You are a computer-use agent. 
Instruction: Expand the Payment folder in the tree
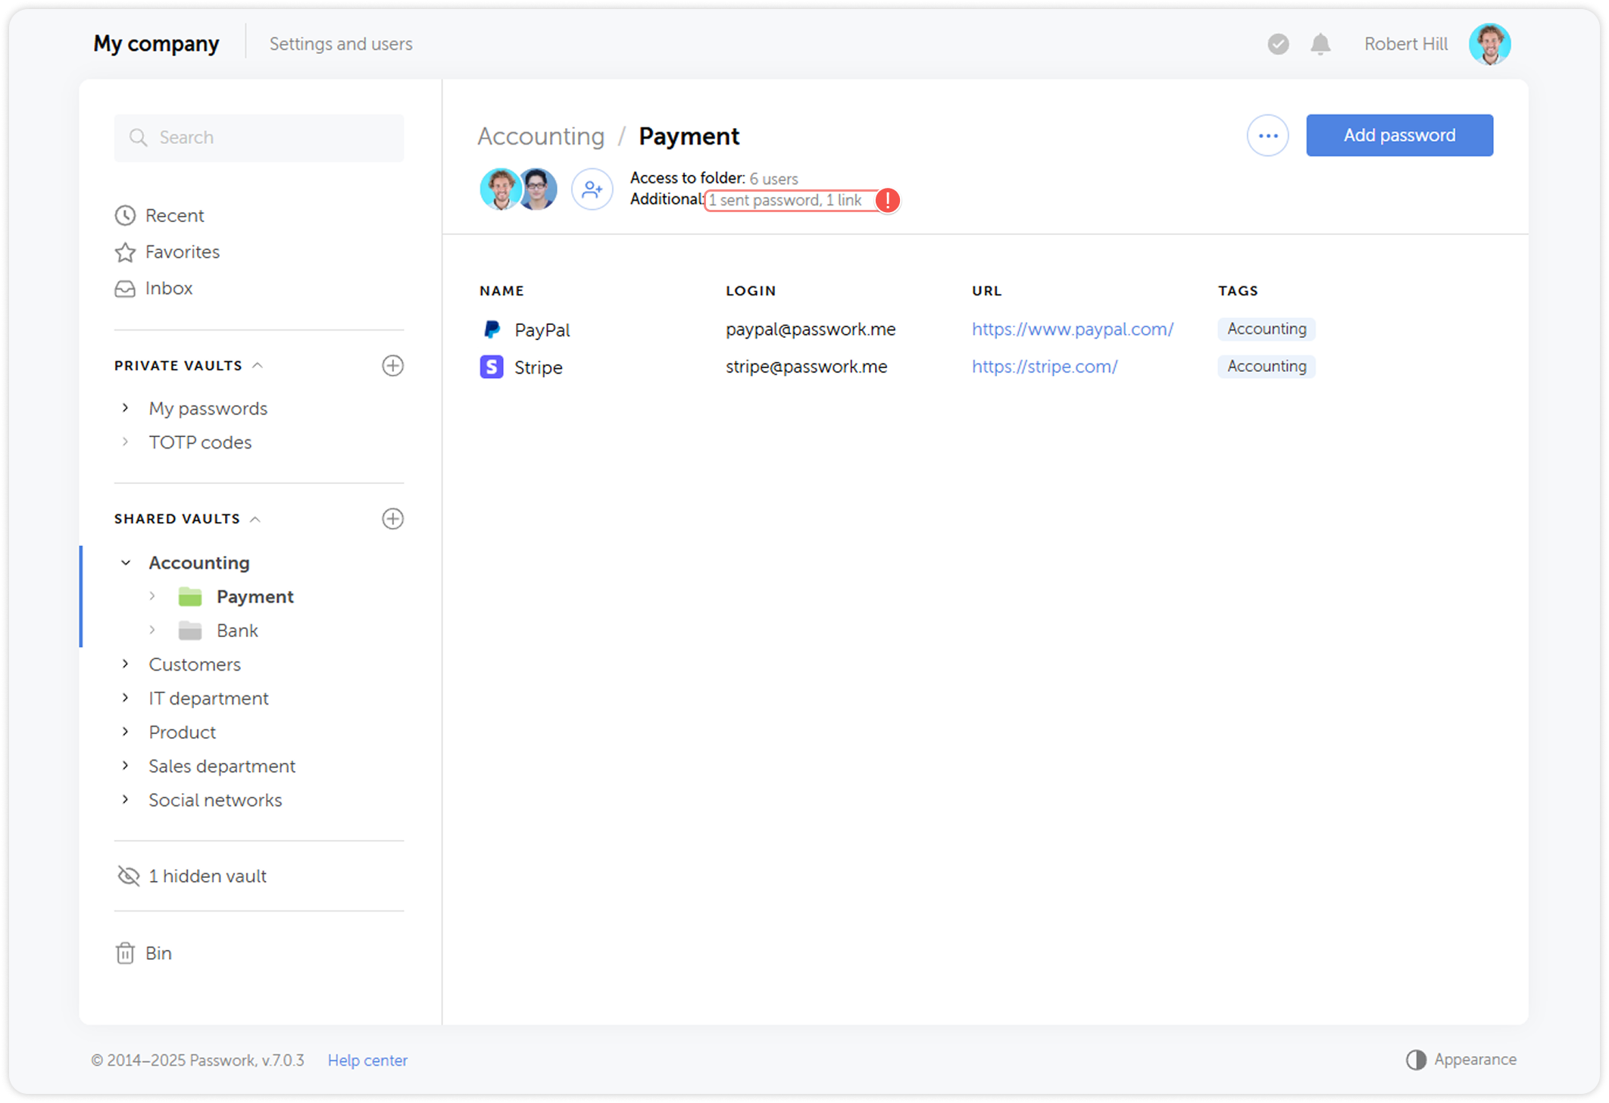click(154, 596)
